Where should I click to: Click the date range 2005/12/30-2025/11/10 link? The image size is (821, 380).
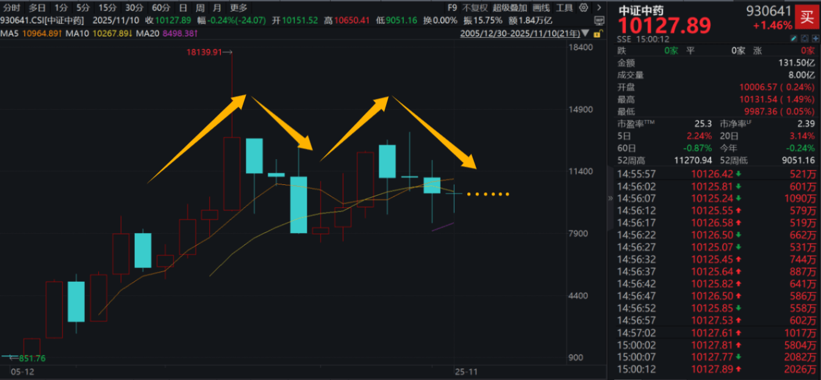click(x=519, y=32)
